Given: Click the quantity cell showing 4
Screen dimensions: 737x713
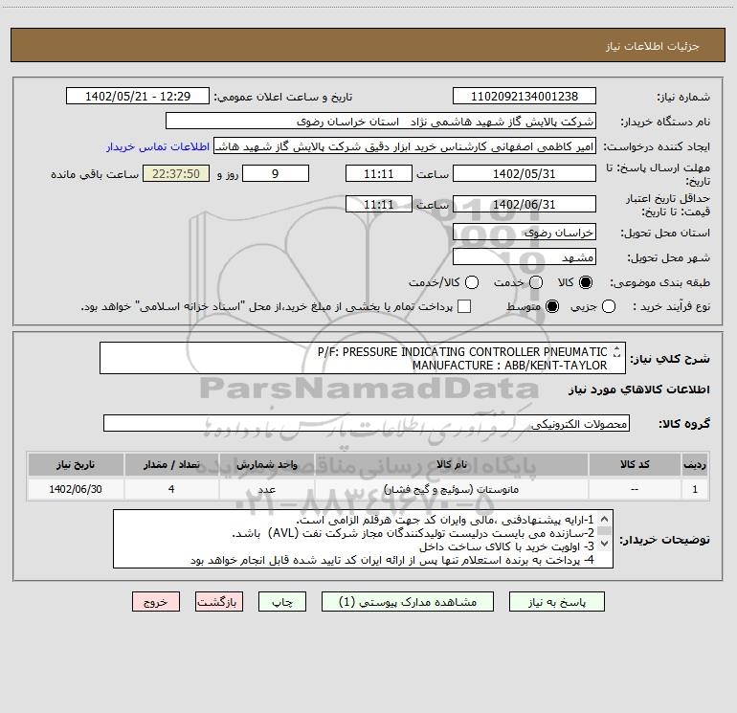Looking at the screenshot, I should [171, 489].
